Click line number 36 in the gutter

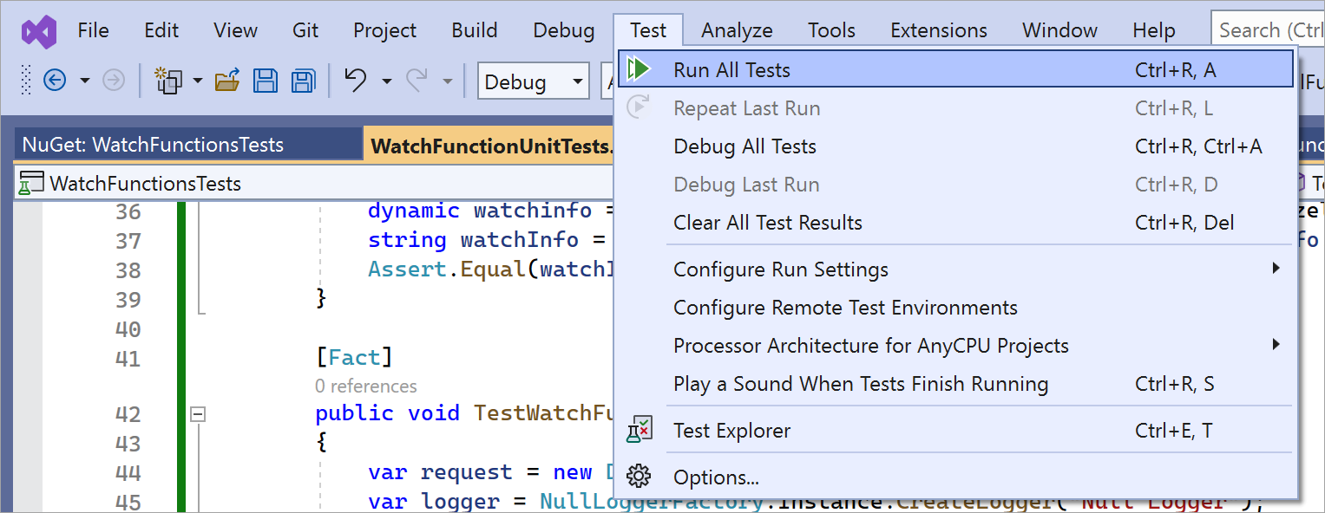pos(128,212)
